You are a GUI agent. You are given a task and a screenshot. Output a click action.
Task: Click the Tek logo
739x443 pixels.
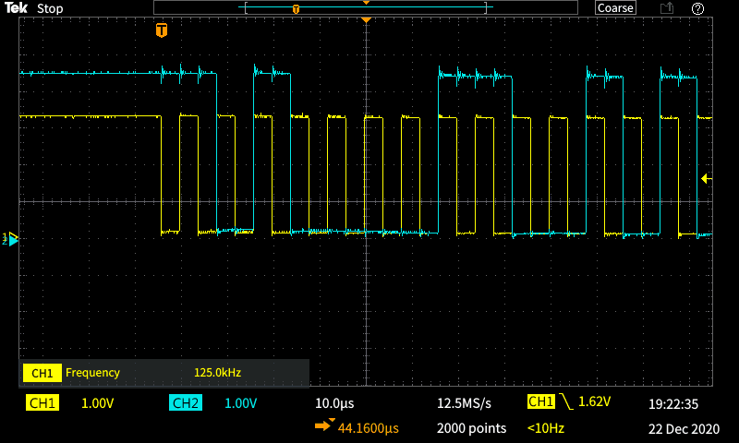coord(16,8)
